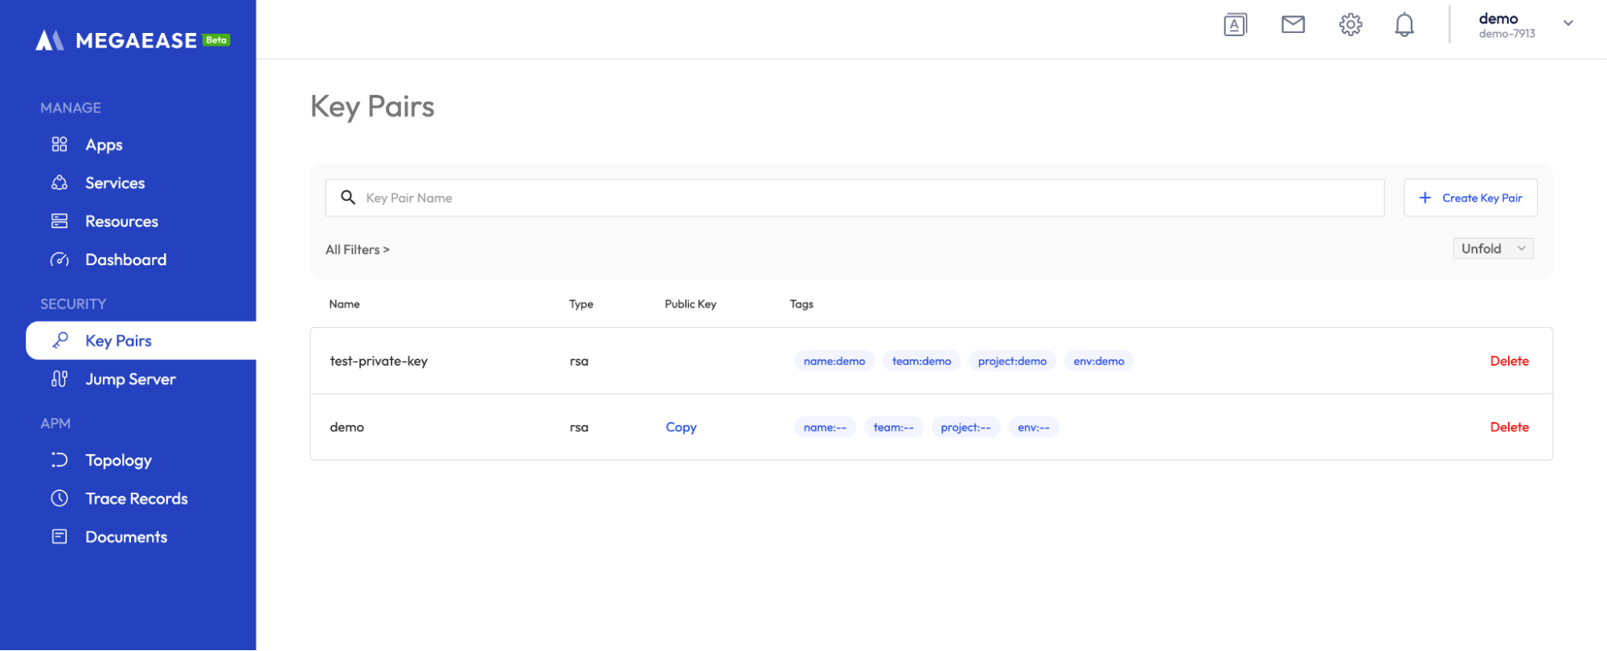The image size is (1607, 651).
Task: Open the mail envelope icon
Action: click(1293, 25)
